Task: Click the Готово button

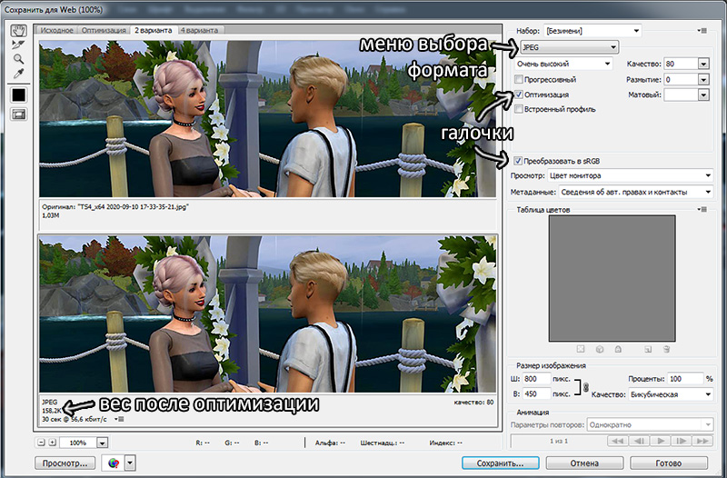Action: point(669,463)
